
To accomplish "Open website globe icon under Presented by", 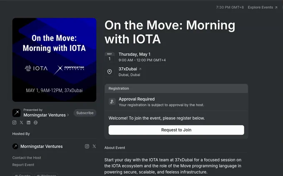I will click(x=35, y=122).
